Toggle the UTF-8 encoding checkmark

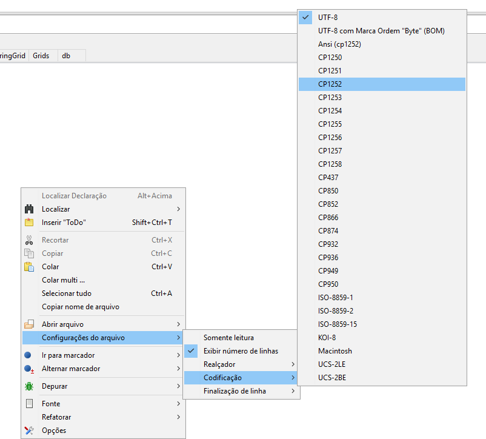305,18
